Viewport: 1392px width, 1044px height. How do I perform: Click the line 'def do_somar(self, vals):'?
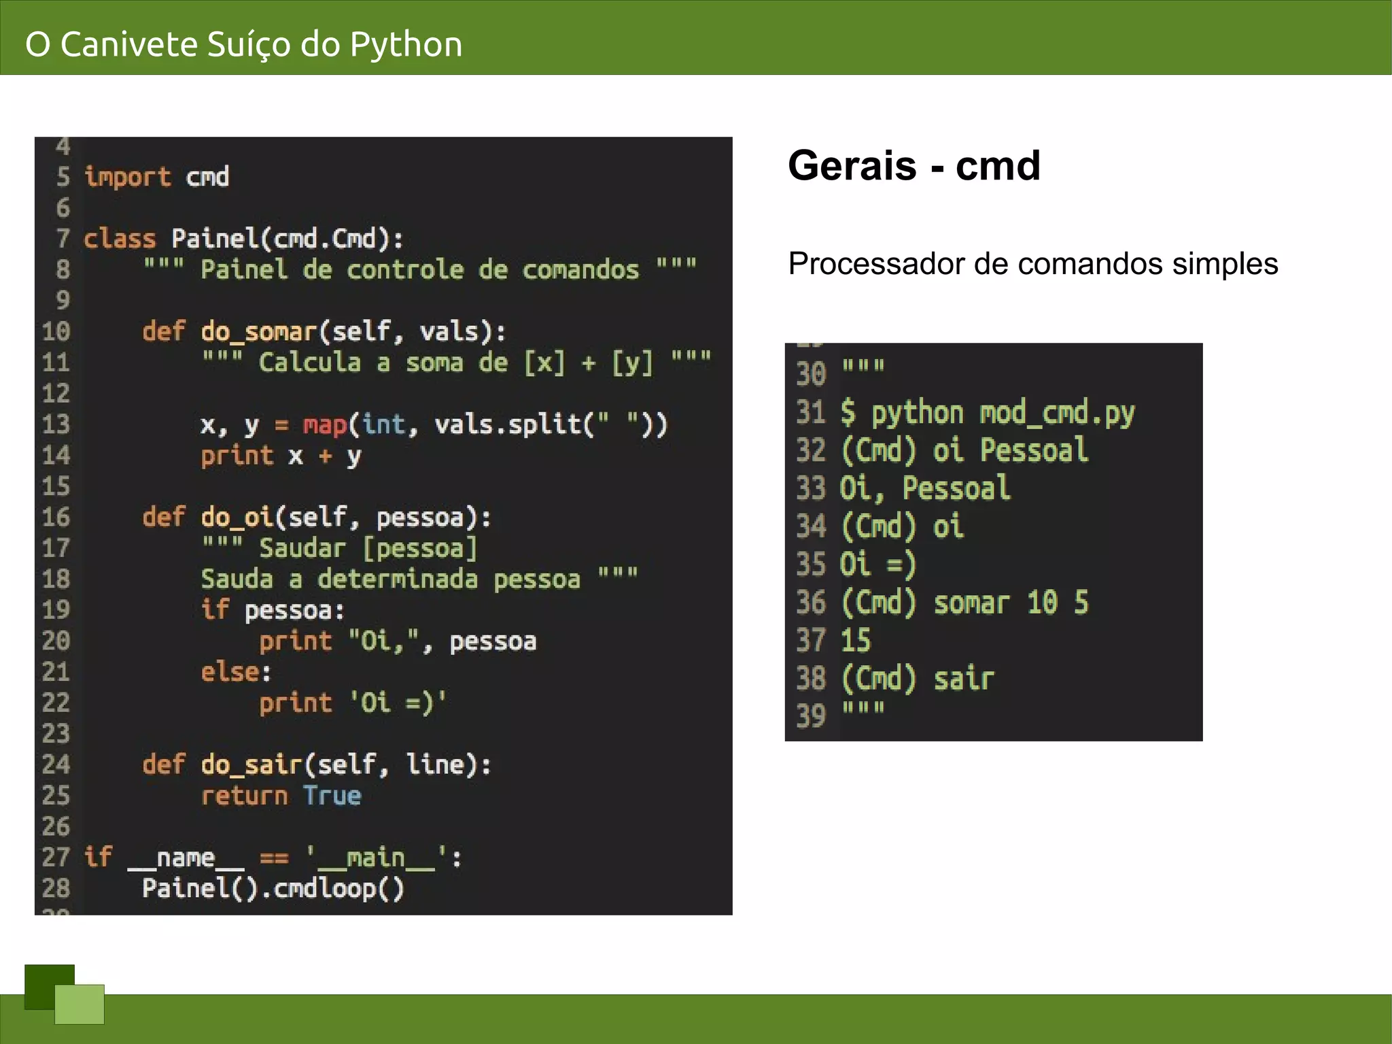click(324, 331)
